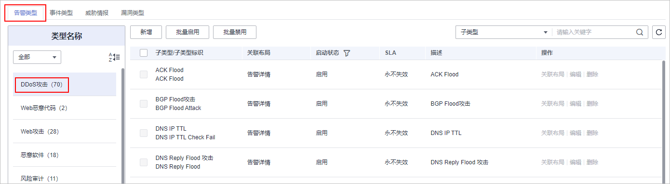
Task: Expand the 子类型 search filter dropdown
Action: coord(503,32)
